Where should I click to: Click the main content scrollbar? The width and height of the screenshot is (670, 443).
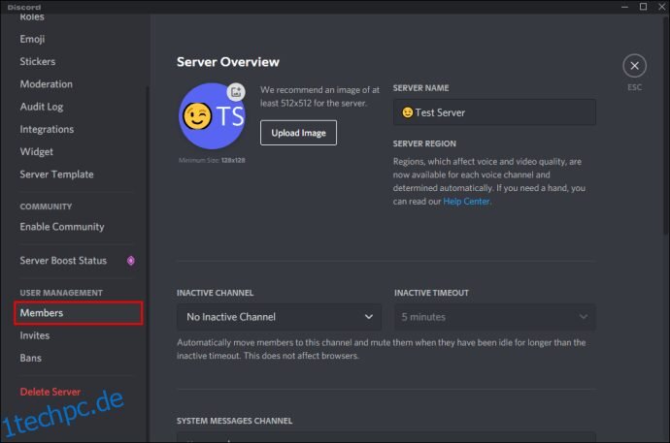tap(666, 124)
